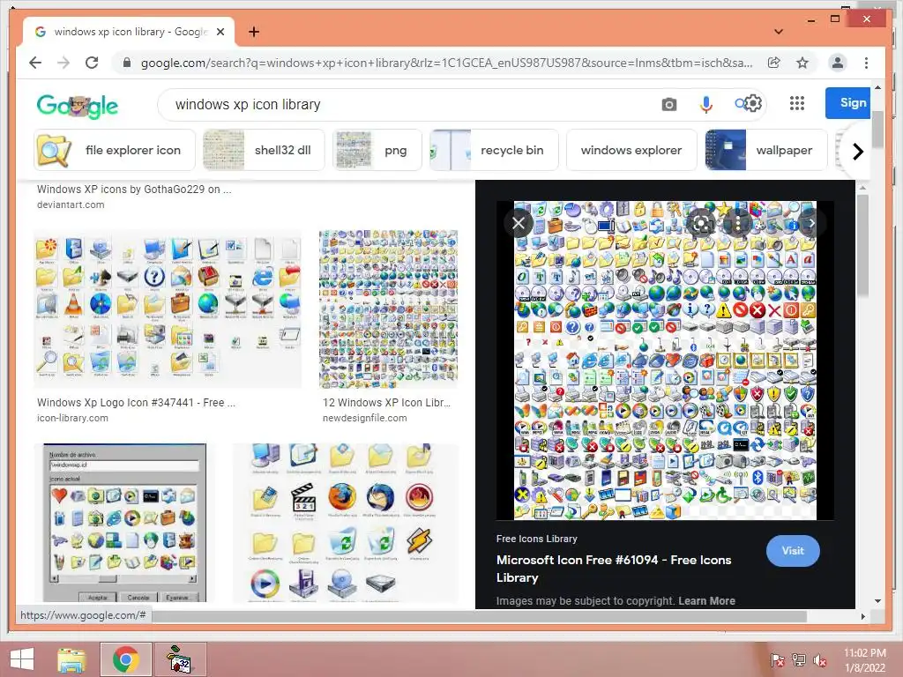This screenshot has width=903, height=677.
Task: Start voice search with microphone
Action: tap(706, 104)
